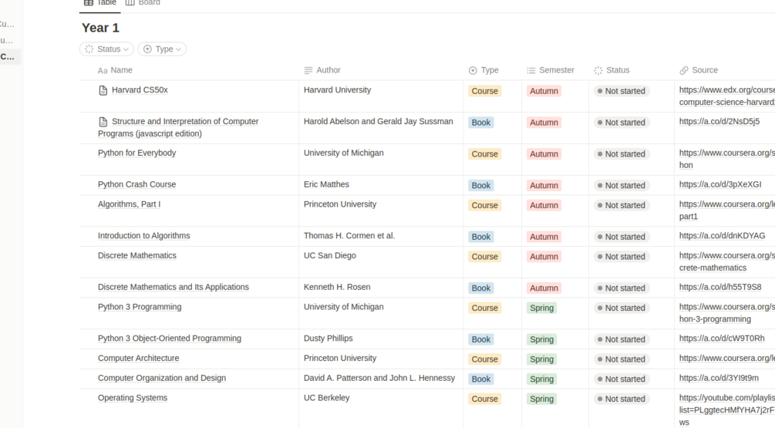
Task: Switch to the Table view tab
Action: pos(100,3)
